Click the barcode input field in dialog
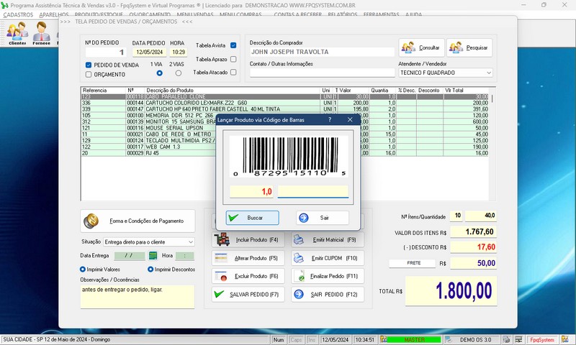Image resolution: width=576 pixels, height=345 pixels. [x=312, y=192]
